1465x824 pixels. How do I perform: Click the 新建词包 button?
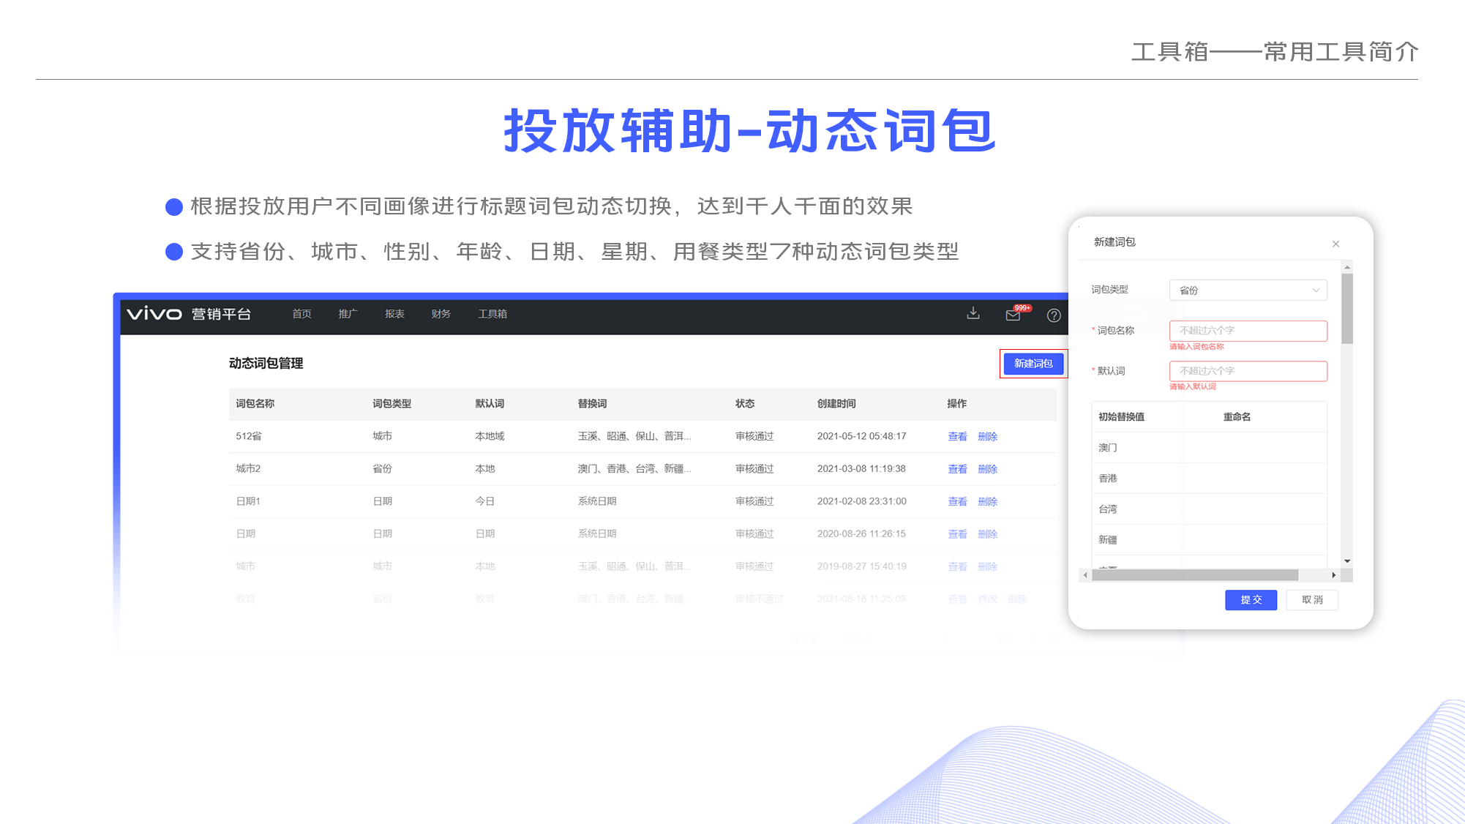click(1033, 364)
